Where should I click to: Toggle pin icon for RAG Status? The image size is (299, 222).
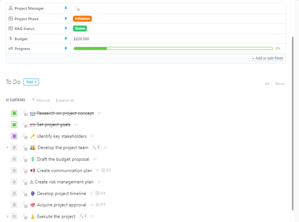[66, 28]
